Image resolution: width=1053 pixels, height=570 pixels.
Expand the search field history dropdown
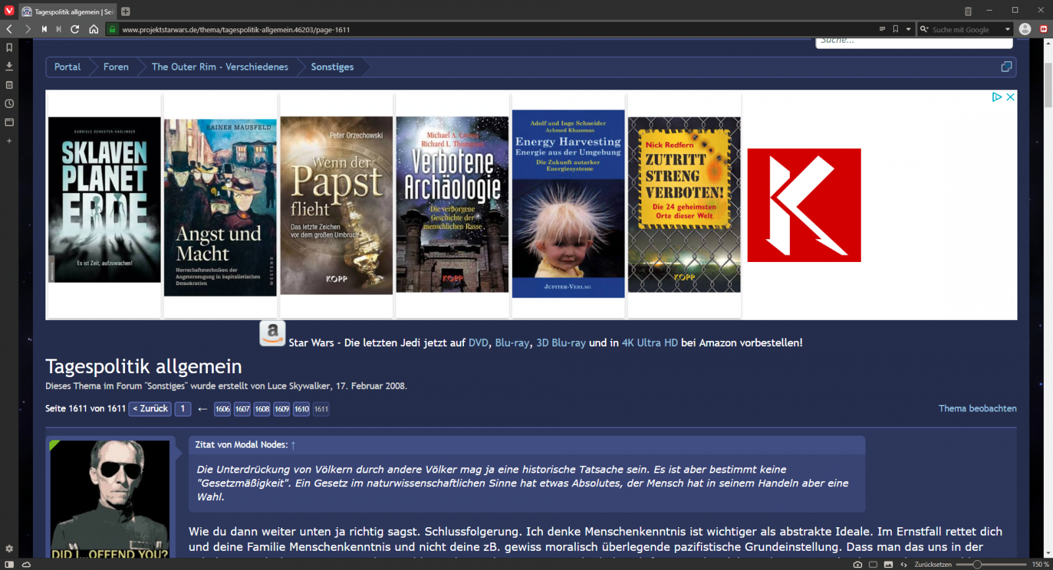pyautogui.click(x=1007, y=29)
